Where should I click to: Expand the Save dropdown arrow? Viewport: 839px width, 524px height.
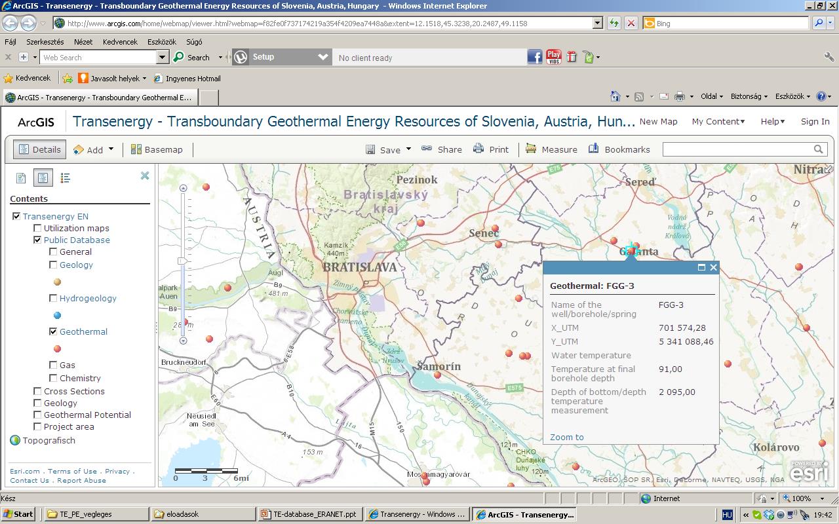pyautogui.click(x=408, y=149)
